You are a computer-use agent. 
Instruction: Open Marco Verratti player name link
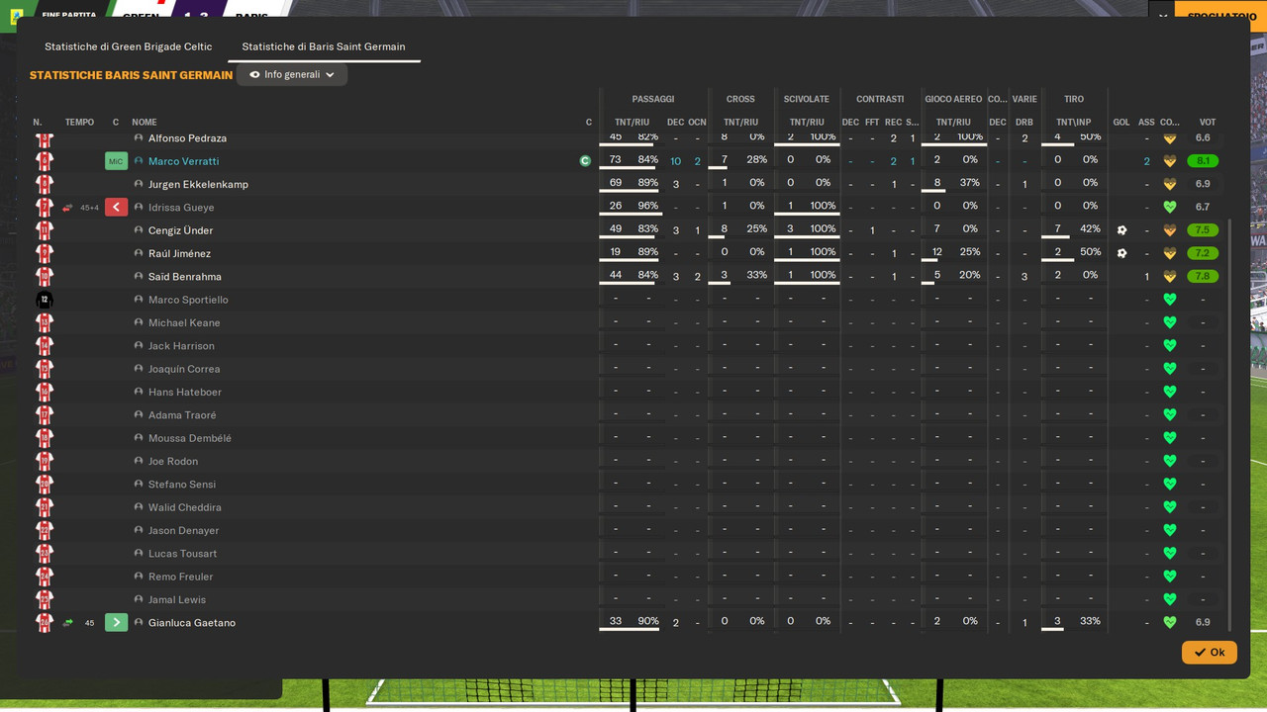pyautogui.click(x=183, y=161)
